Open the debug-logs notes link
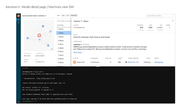191x112 pixels. point(159,62)
